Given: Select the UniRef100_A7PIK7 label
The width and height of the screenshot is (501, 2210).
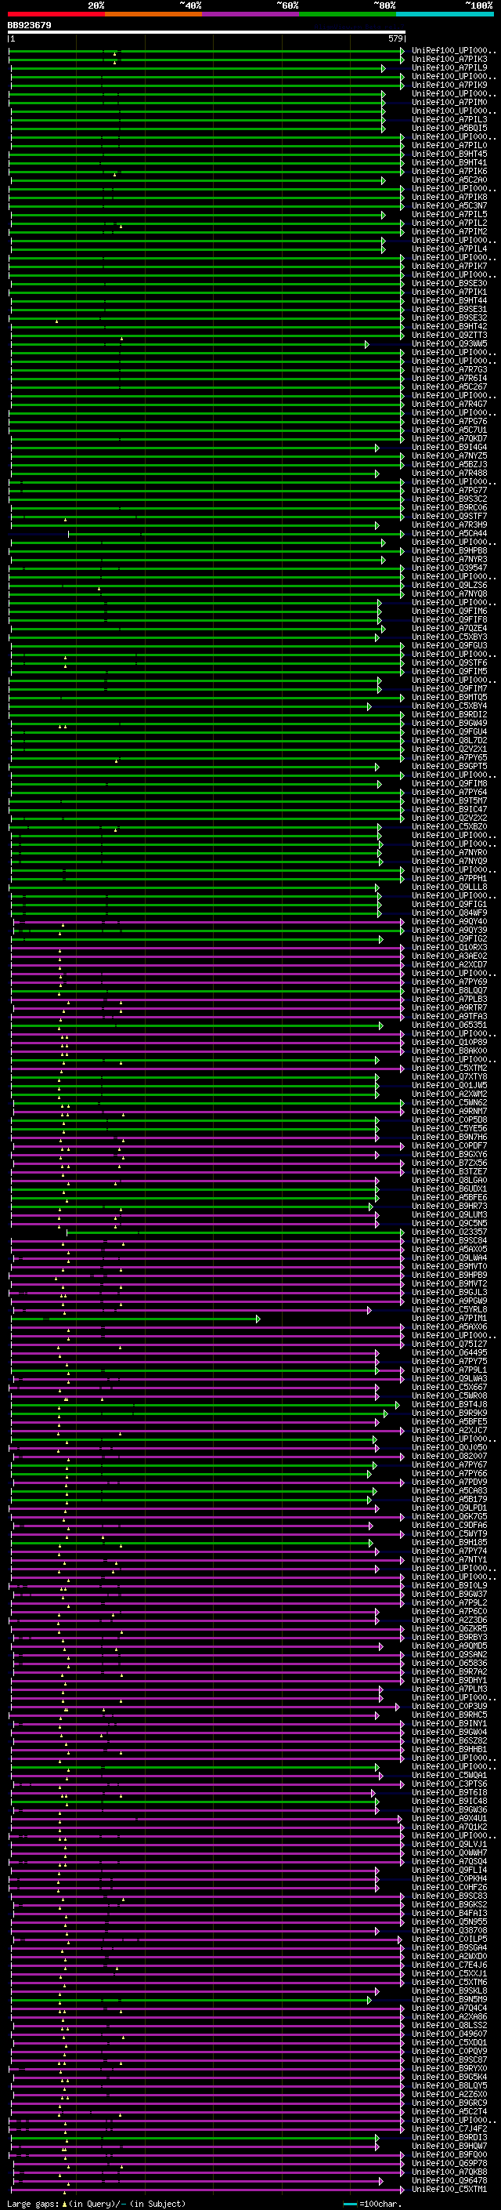Looking at the screenshot, I should pos(449,267).
